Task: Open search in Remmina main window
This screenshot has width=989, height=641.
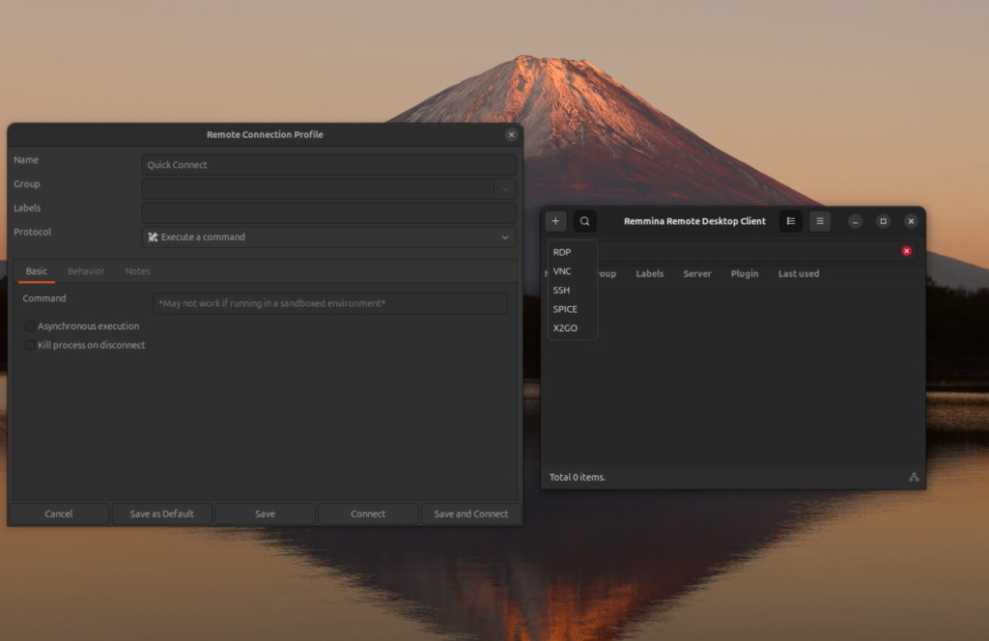Action: [x=584, y=221]
